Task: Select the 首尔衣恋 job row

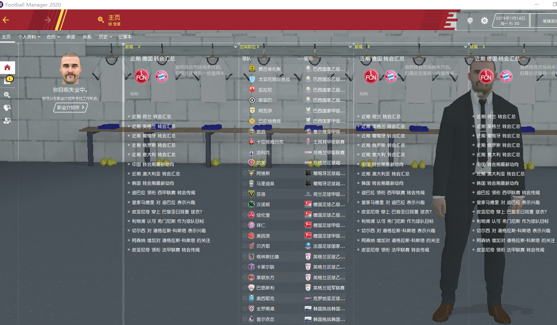Action: point(294,319)
